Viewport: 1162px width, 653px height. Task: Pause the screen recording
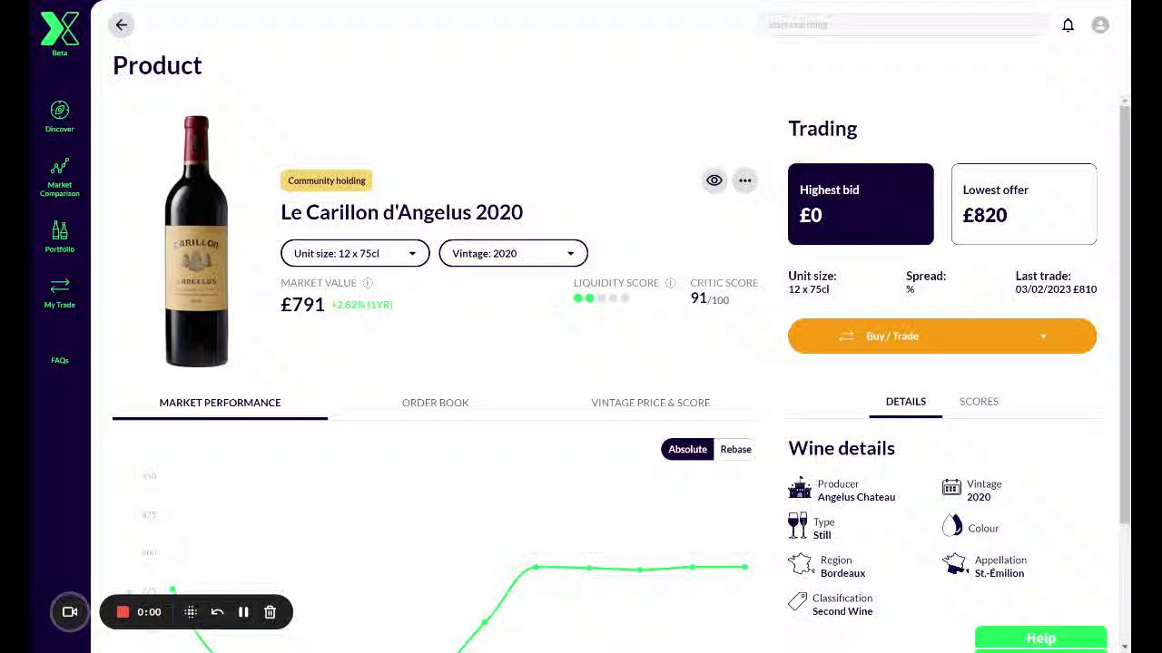click(243, 612)
